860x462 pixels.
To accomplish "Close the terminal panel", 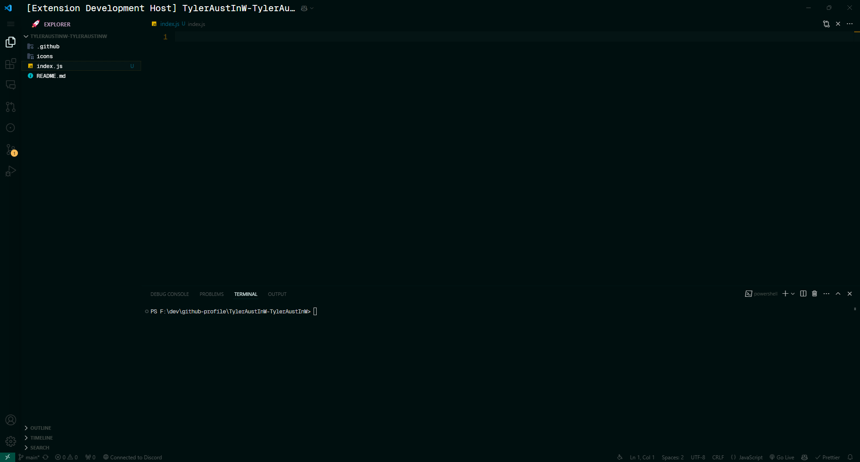I will (850, 294).
